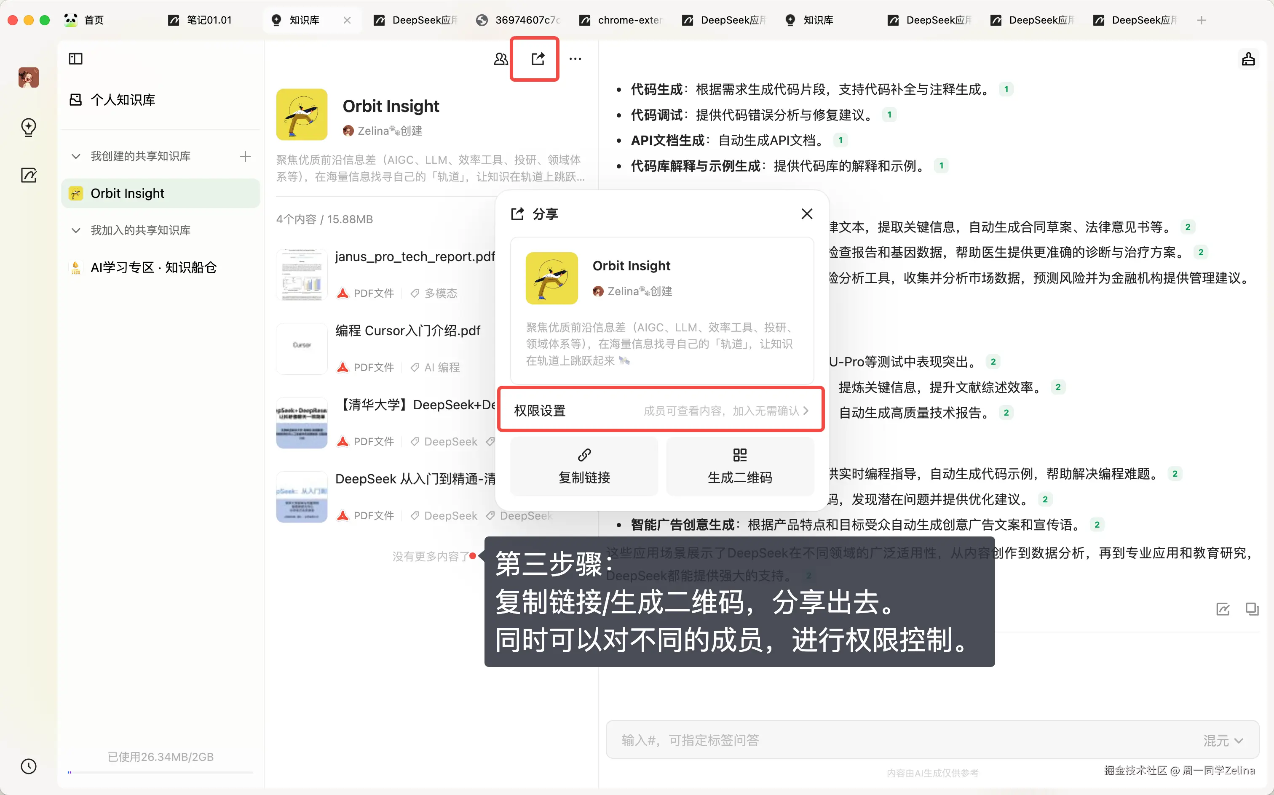This screenshot has width=1274, height=795.
Task: Open 权限设置 in the share dialog
Action: pos(661,410)
